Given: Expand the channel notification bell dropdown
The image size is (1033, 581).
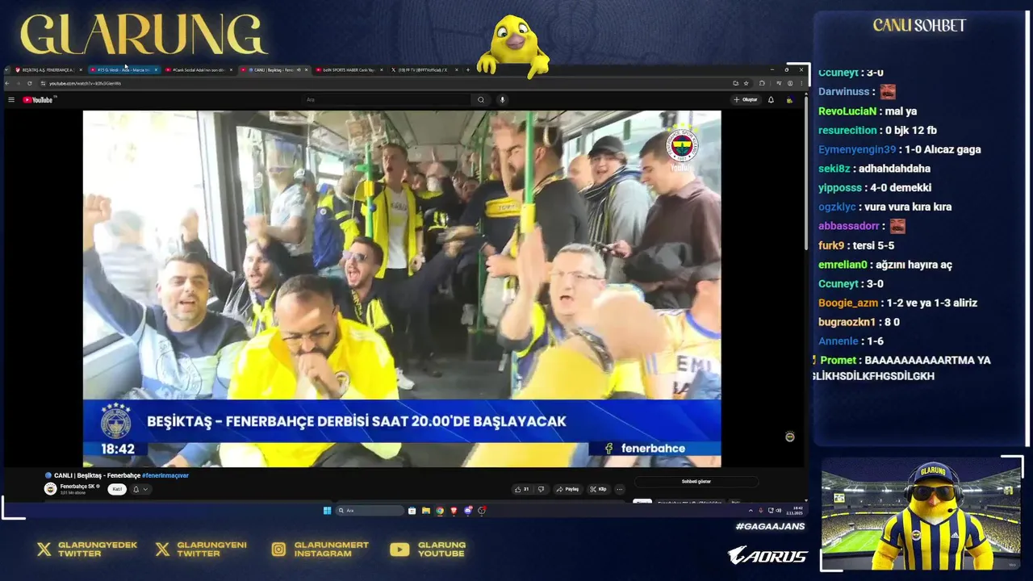Looking at the screenshot, I should (140, 489).
